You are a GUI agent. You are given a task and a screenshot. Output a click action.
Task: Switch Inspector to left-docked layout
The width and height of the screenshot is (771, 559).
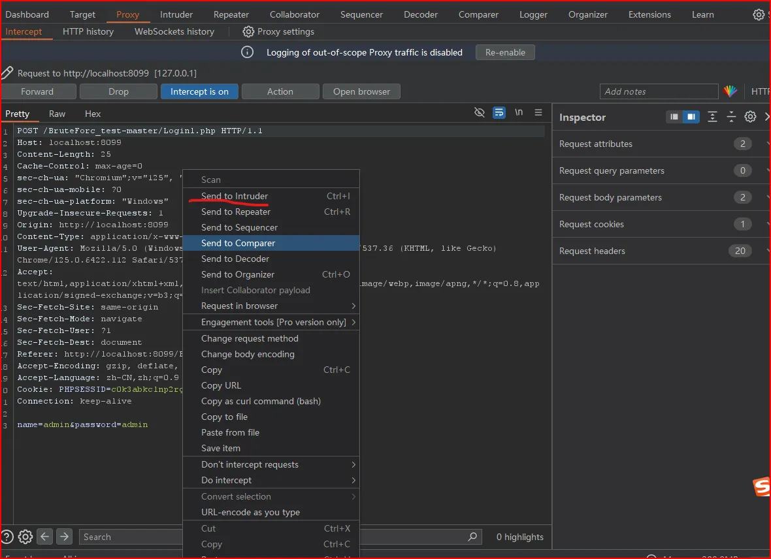click(x=674, y=117)
